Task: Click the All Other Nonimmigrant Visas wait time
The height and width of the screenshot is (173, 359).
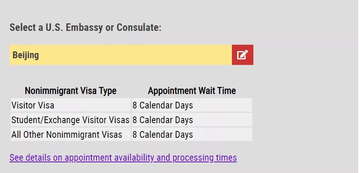Action: click(x=163, y=134)
